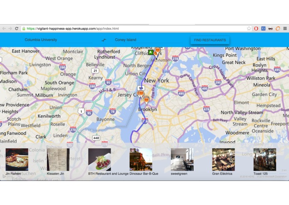The width and height of the screenshot is (289, 205).
Task: Click the Brooklyn map label
Action: click(x=148, y=109)
